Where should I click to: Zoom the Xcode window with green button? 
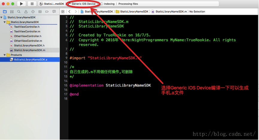coord(13,4)
